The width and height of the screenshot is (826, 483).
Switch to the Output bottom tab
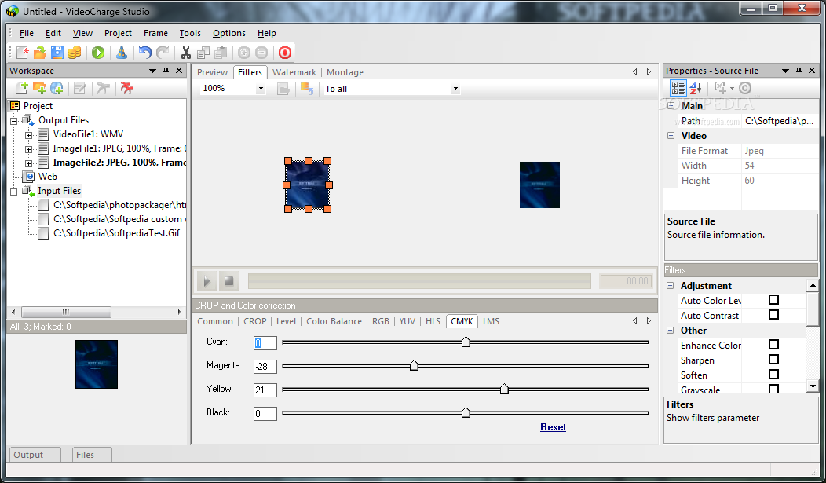[35, 455]
